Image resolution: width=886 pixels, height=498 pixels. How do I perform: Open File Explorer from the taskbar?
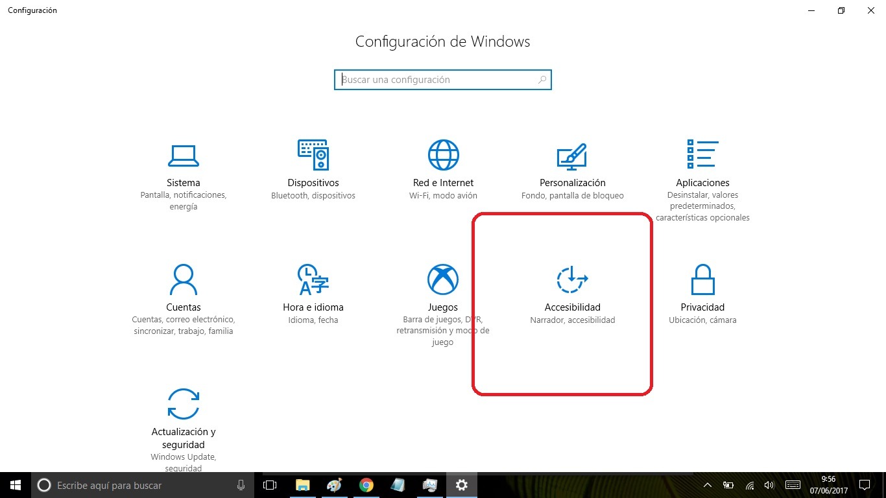pos(302,485)
